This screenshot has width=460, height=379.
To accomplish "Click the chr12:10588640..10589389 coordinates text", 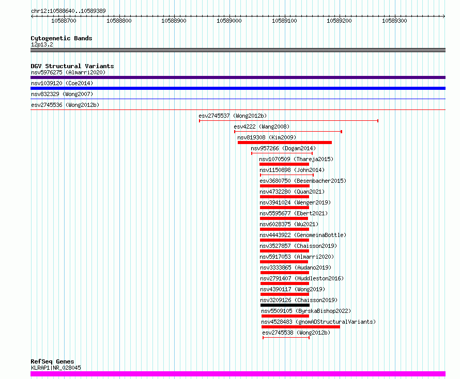I will tap(68, 11).
